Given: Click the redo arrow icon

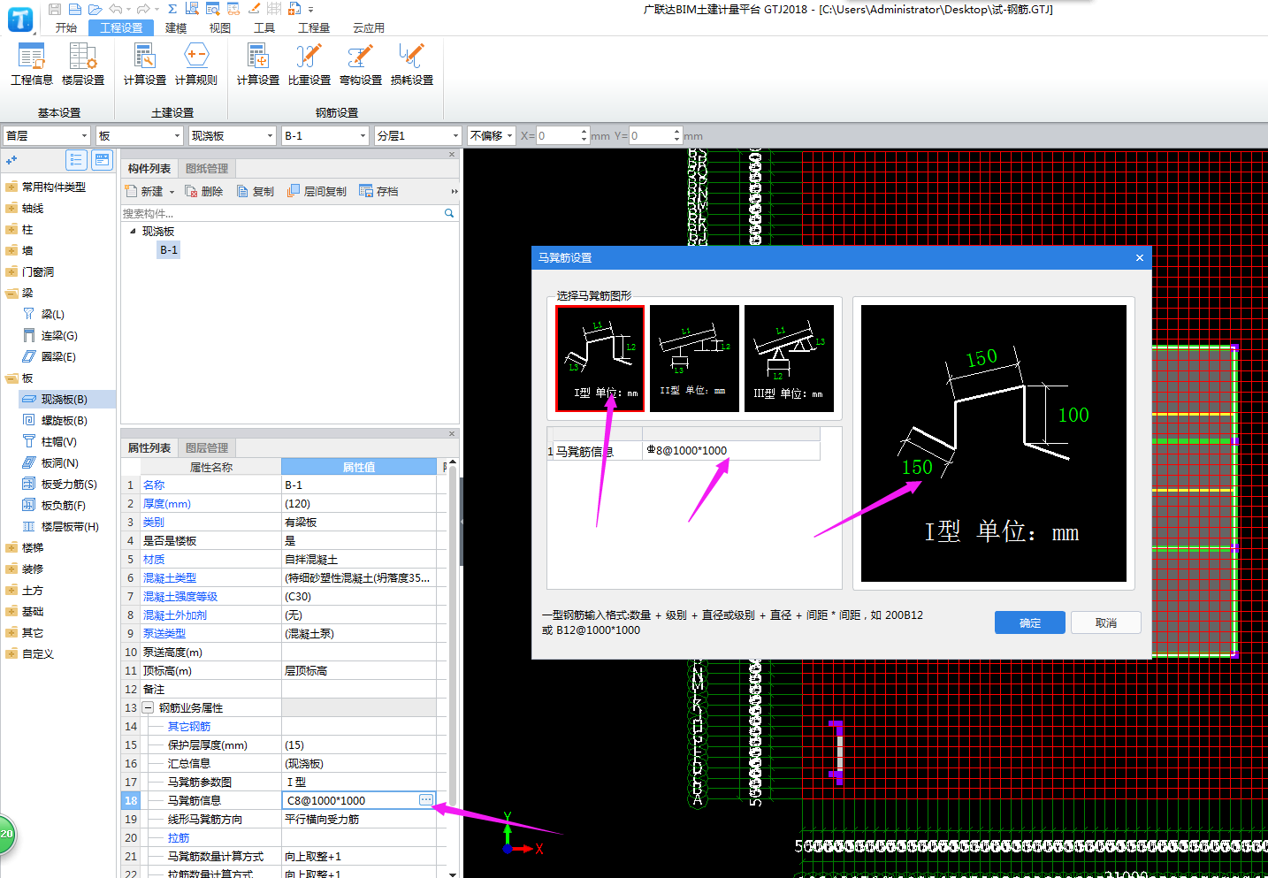Looking at the screenshot, I should click(x=142, y=9).
